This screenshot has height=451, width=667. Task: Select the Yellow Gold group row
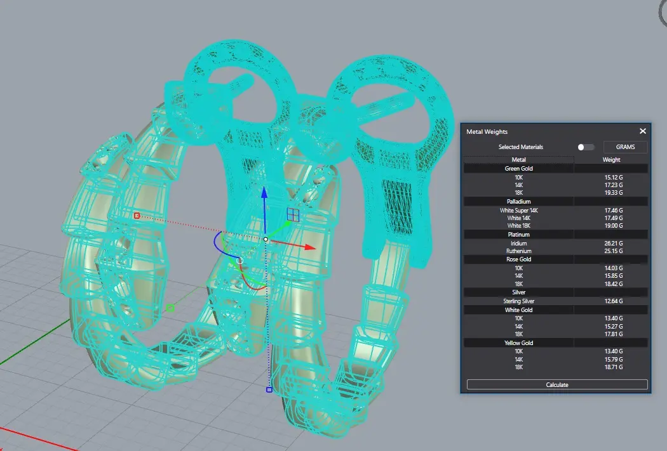point(556,343)
